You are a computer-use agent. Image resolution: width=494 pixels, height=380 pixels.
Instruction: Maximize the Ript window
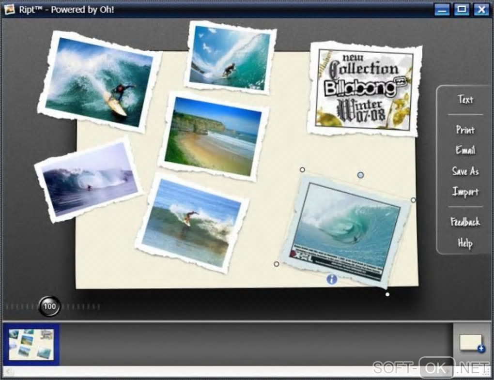(x=462, y=10)
